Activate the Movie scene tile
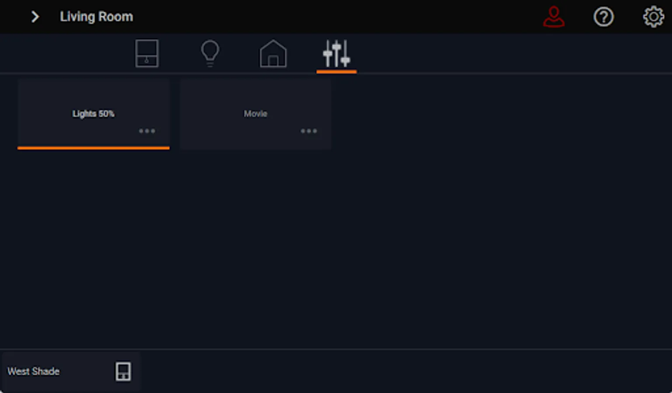 pos(255,114)
